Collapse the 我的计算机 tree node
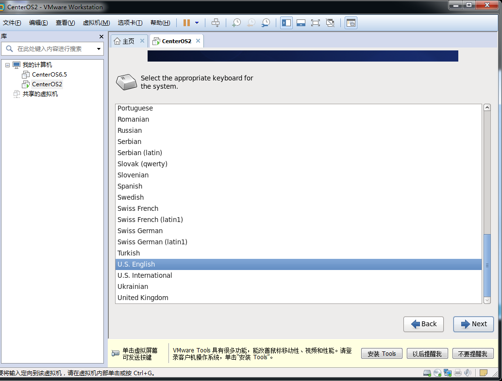This screenshot has height=381, width=502. pyautogui.click(x=7, y=65)
